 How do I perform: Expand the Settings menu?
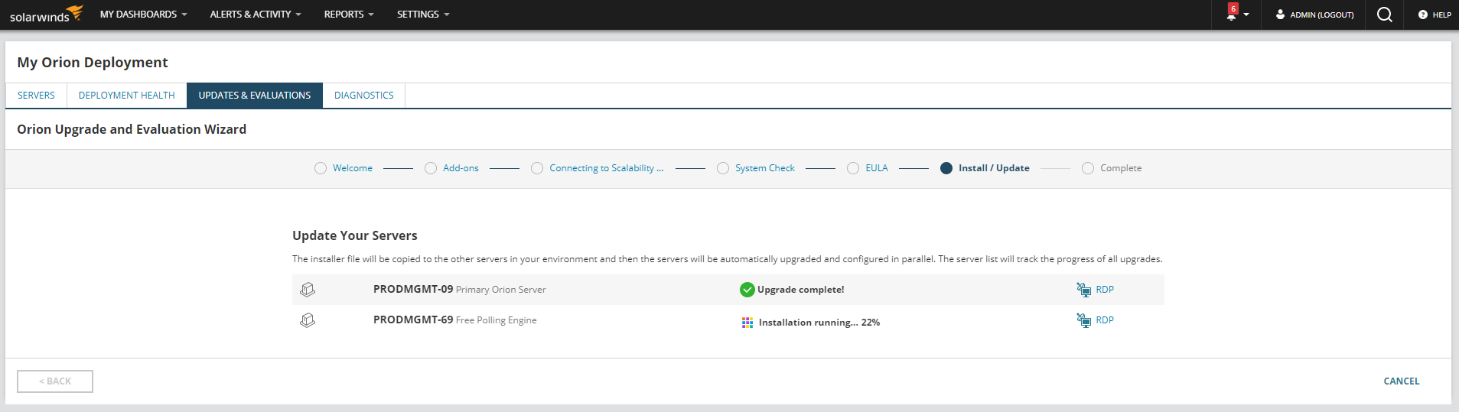(423, 15)
